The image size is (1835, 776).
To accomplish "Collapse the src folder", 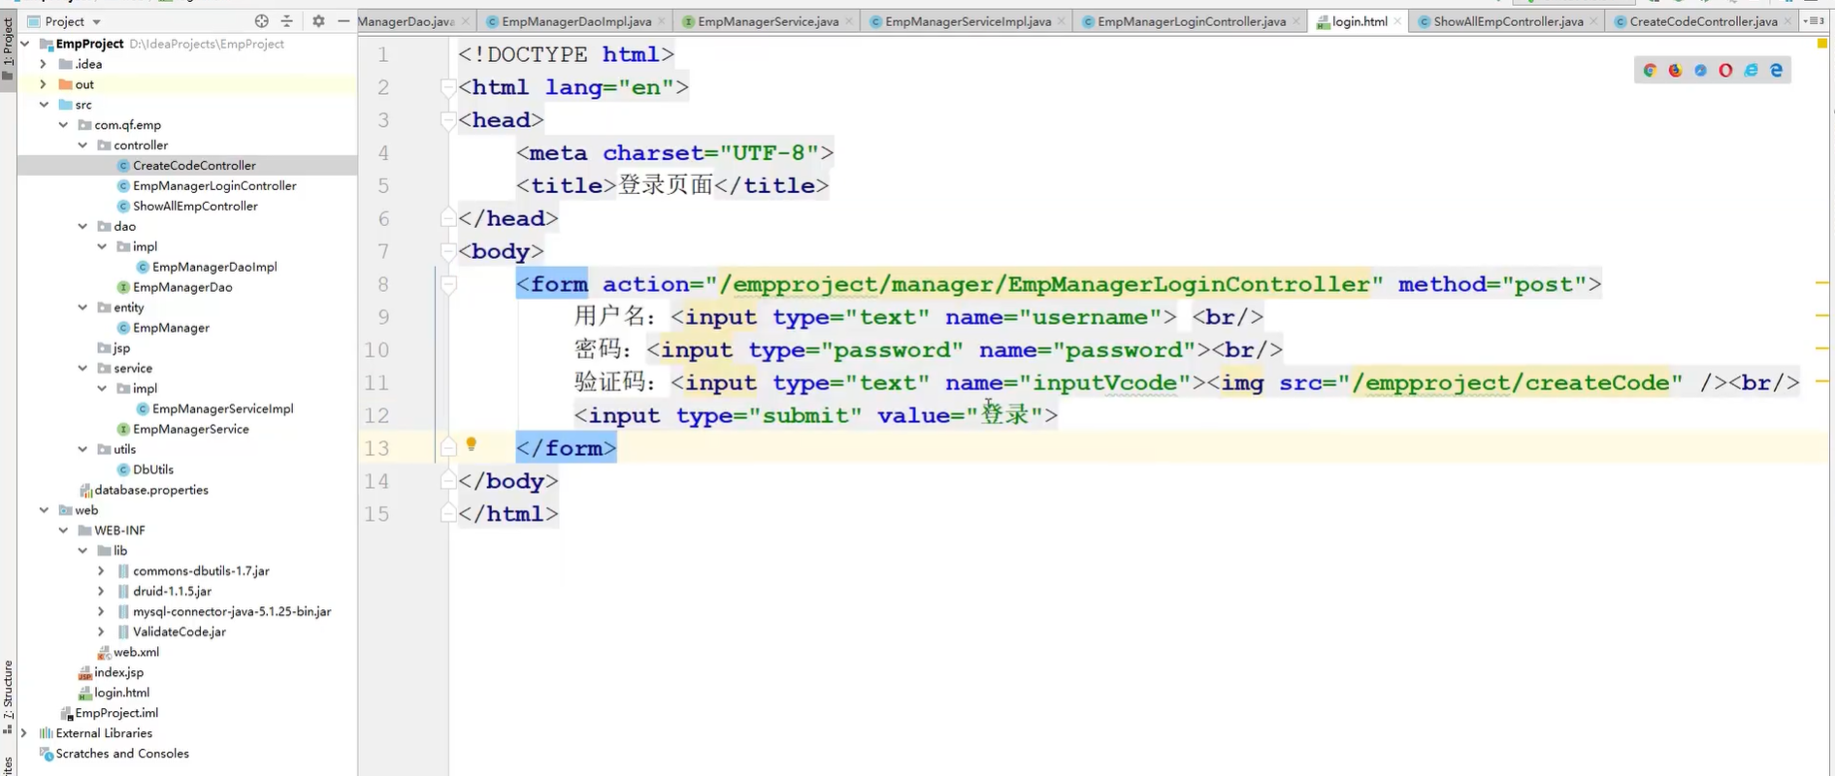I will click(x=44, y=105).
